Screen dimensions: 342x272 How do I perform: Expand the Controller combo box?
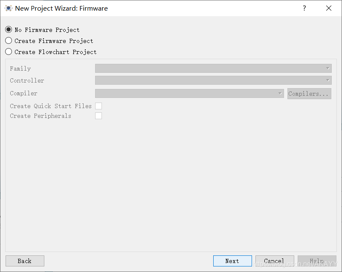tap(213, 80)
